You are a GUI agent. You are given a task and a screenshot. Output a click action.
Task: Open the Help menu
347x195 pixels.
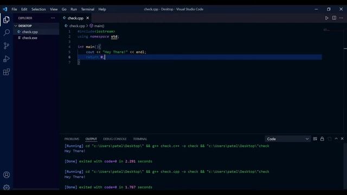(x=102, y=9)
